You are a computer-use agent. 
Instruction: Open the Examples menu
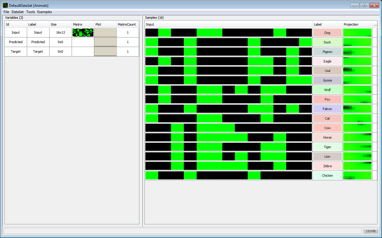[x=44, y=12]
